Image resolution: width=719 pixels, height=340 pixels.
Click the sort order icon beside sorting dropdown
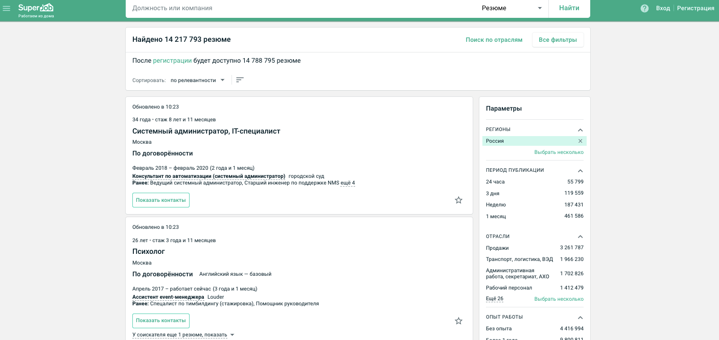(x=240, y=80)
